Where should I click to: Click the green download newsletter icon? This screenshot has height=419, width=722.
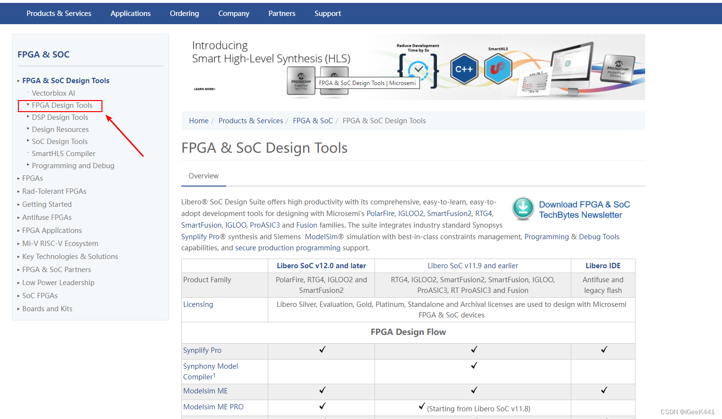click(x=523, y=209)
